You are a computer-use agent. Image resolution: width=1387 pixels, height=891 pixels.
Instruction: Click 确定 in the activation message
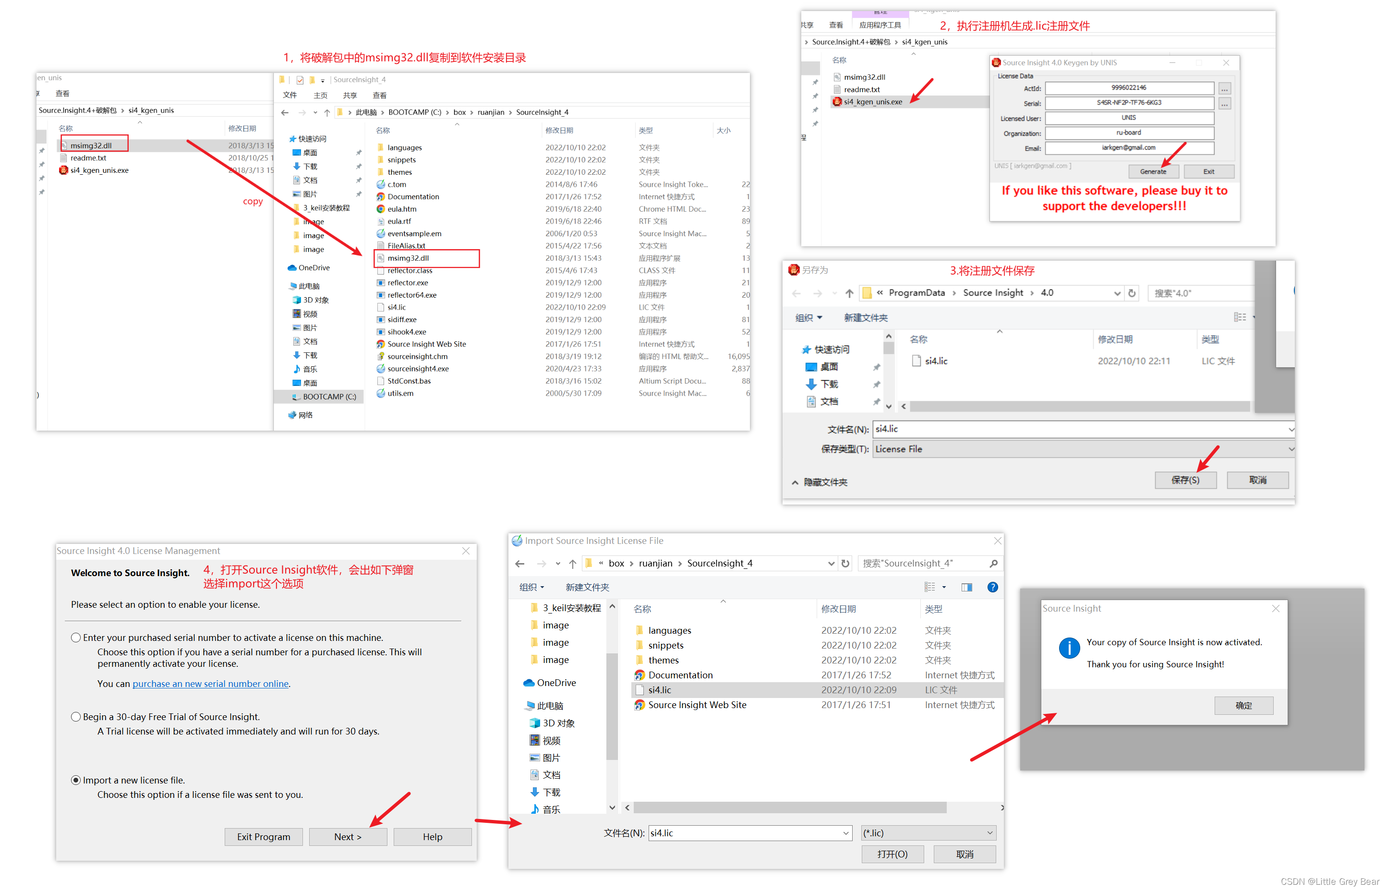point(1243,706)
